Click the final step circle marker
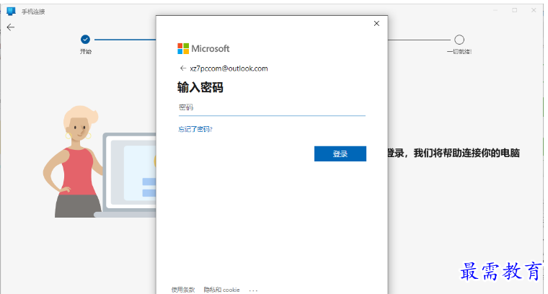548x294 pixels. 459,40
